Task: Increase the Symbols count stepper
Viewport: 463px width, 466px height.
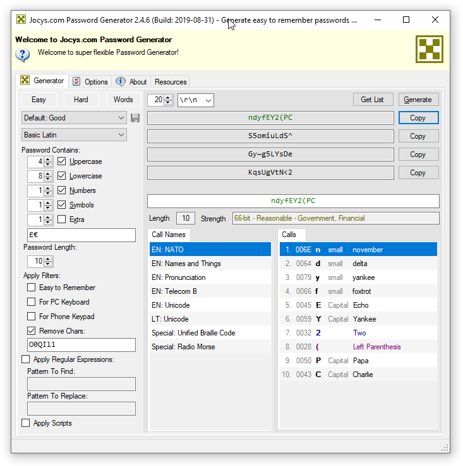Action: [x=48, y=203]
